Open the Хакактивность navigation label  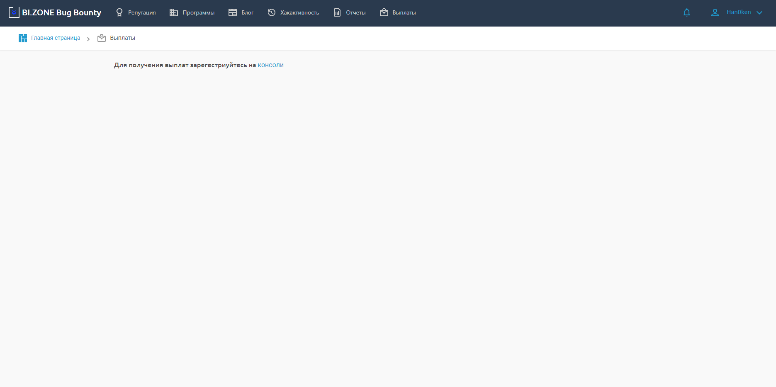point(299,13)
